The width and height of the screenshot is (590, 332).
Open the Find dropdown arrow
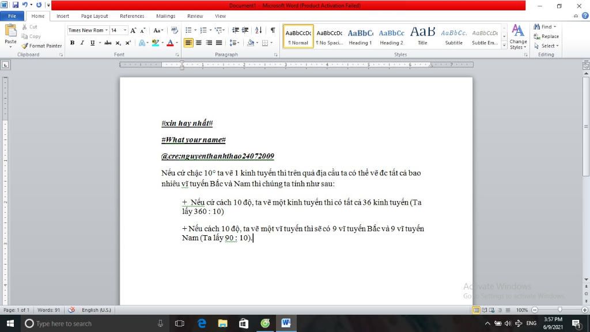555,27
